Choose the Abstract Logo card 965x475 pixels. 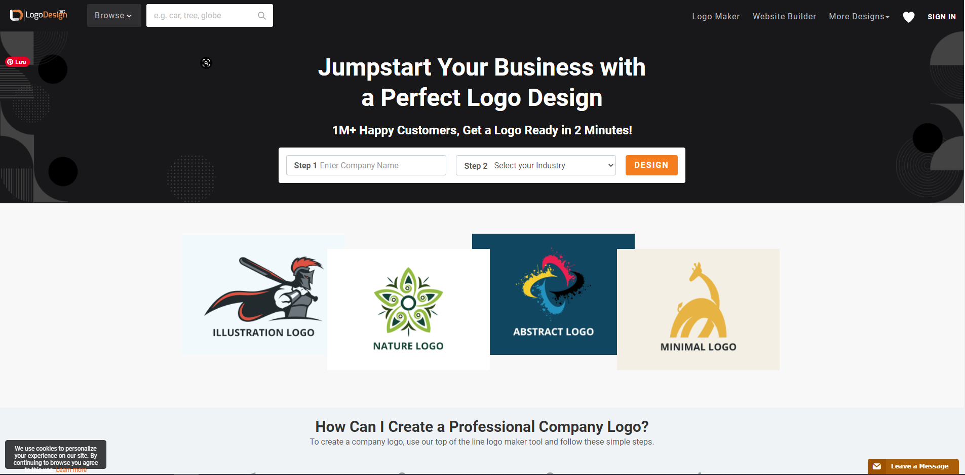[x=553, y=294]
